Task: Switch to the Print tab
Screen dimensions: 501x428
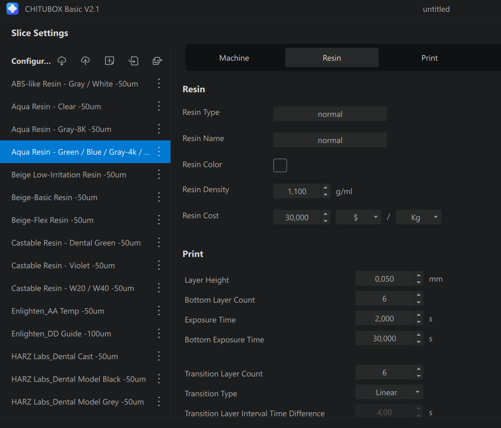Action: tap(430, 58)
